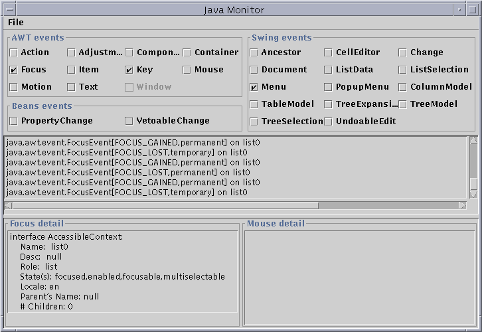482x332 pixels.
Task: Click inside the Mouse detail text area
Action: 360,278
